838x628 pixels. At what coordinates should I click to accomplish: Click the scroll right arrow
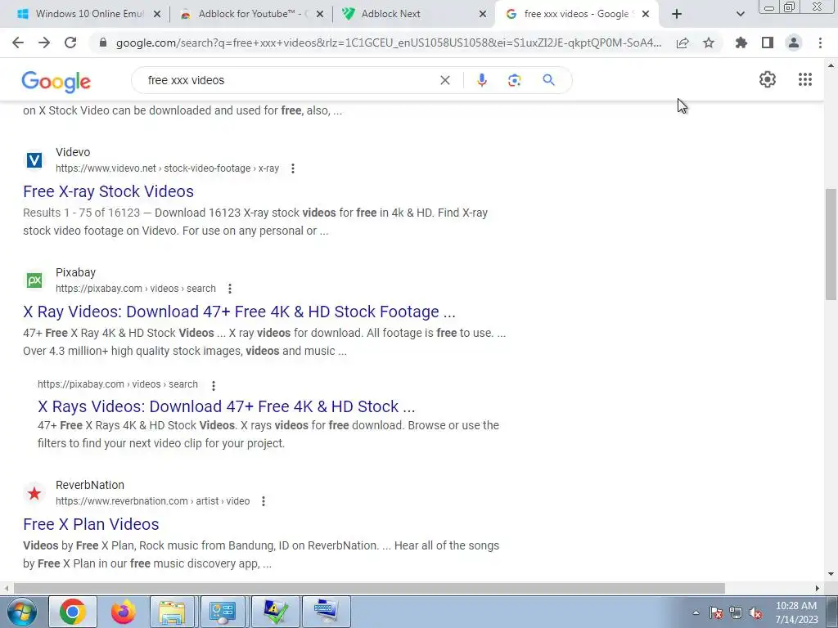pos(818,589)
